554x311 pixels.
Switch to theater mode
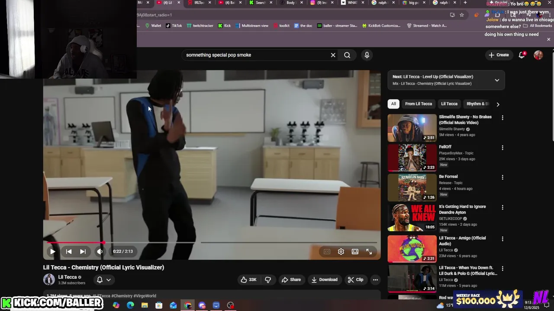[355, 251]
